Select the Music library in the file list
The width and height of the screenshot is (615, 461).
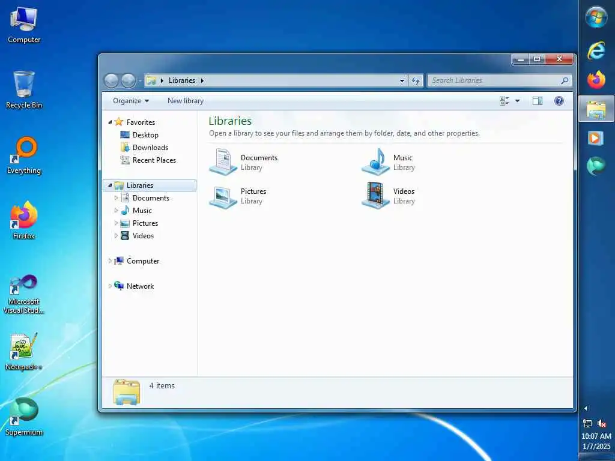388,162
